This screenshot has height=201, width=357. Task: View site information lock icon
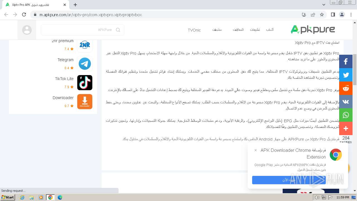[x=35, y=15]
